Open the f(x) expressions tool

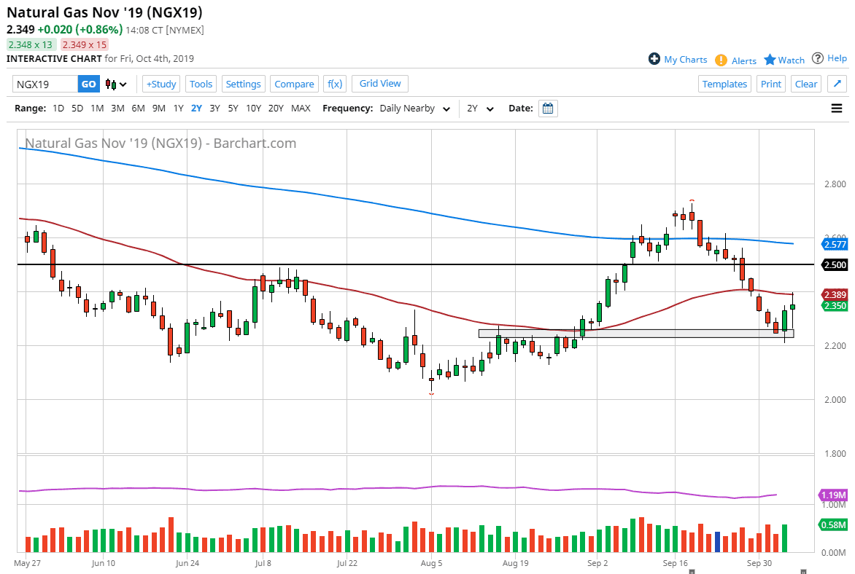tap(335, 84)
